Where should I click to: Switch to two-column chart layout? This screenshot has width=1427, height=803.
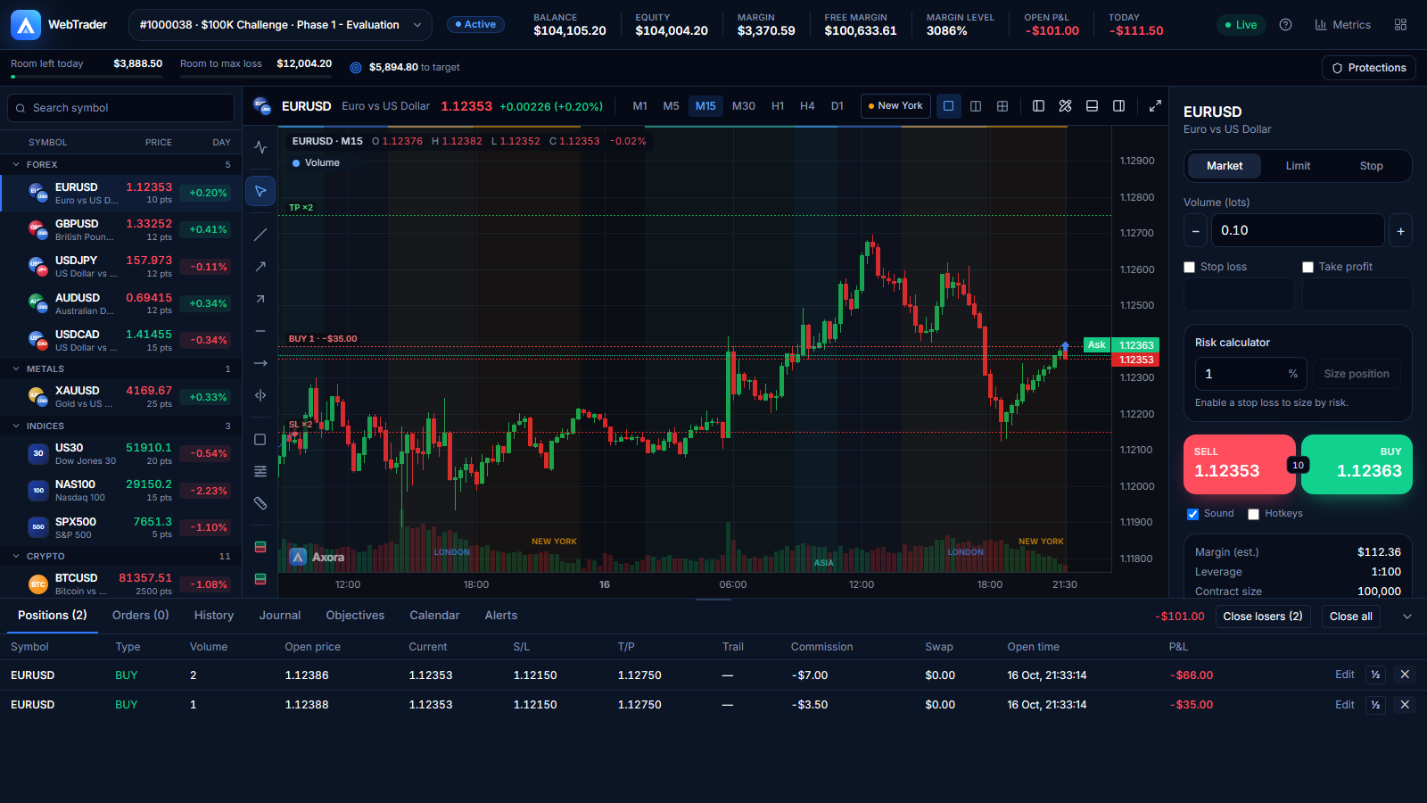976,106
